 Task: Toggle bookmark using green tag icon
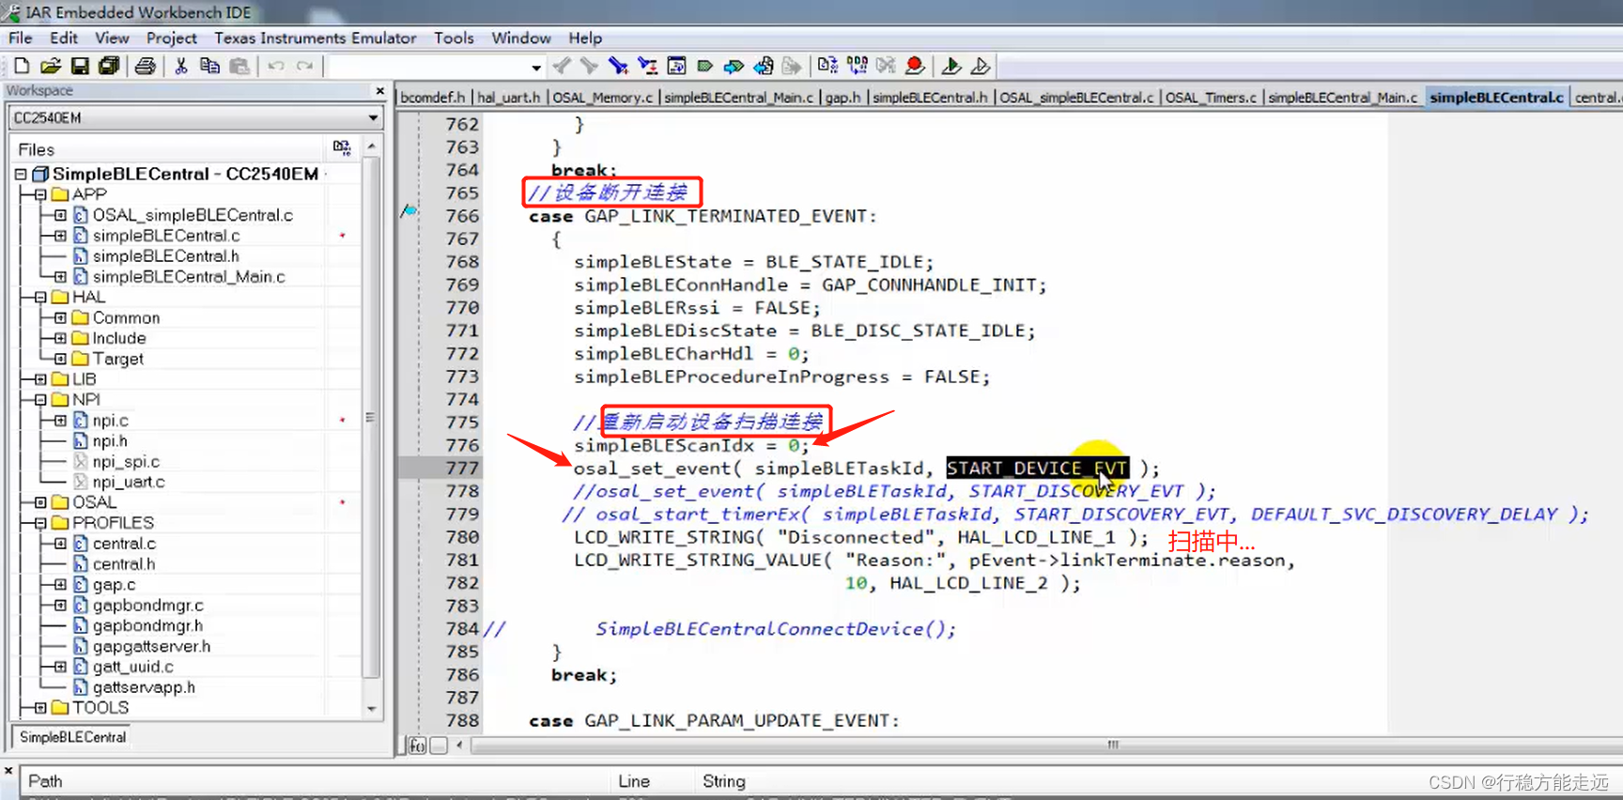click(x=705, y=66)
